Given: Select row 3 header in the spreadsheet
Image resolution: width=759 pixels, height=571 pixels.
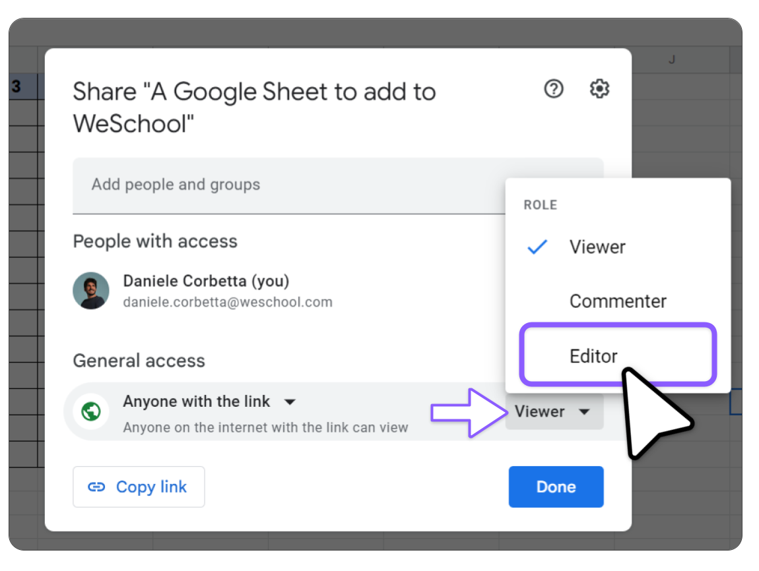Looking at the screenshot, I should click(x=23, y=86).
